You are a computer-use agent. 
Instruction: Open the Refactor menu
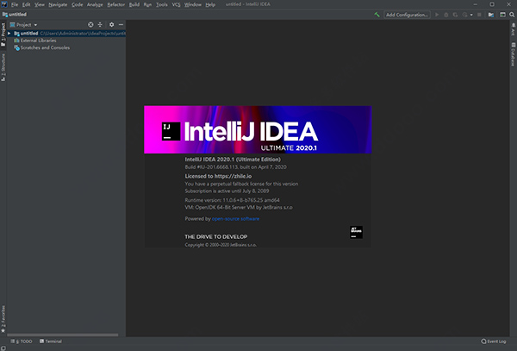(116, 4)
